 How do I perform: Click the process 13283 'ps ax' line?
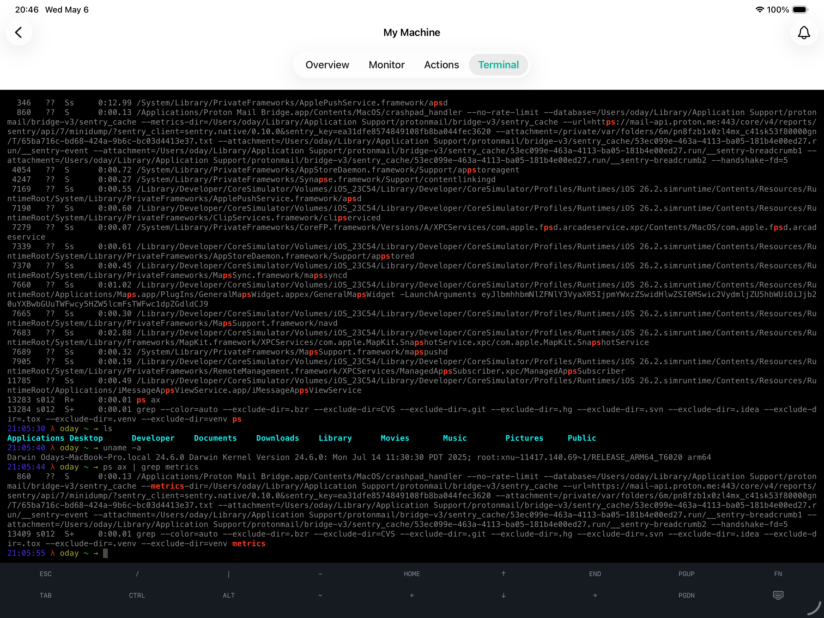(84, 400)
